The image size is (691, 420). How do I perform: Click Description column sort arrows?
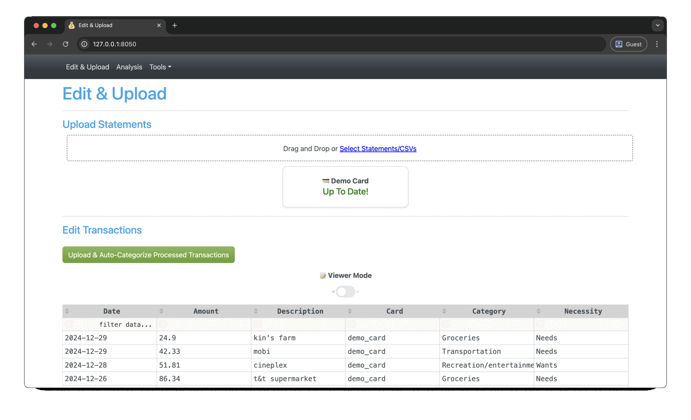(x=256, y=311)
